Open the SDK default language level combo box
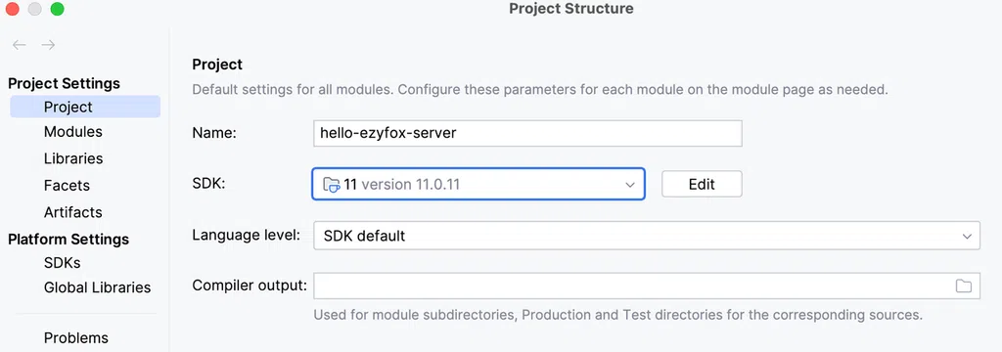Screen dimensions: 1002x352 tap(647, 236)
